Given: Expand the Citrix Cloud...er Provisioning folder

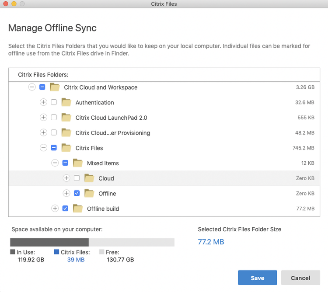Looking at the screenshot, I should click(43, 132).
